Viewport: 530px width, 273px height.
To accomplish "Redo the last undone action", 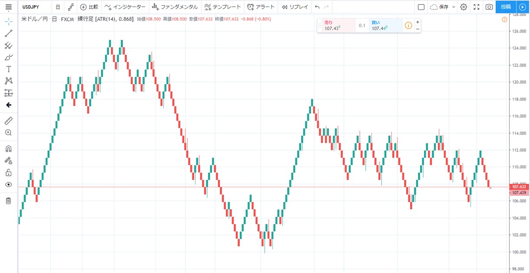I will coord(327,7).
